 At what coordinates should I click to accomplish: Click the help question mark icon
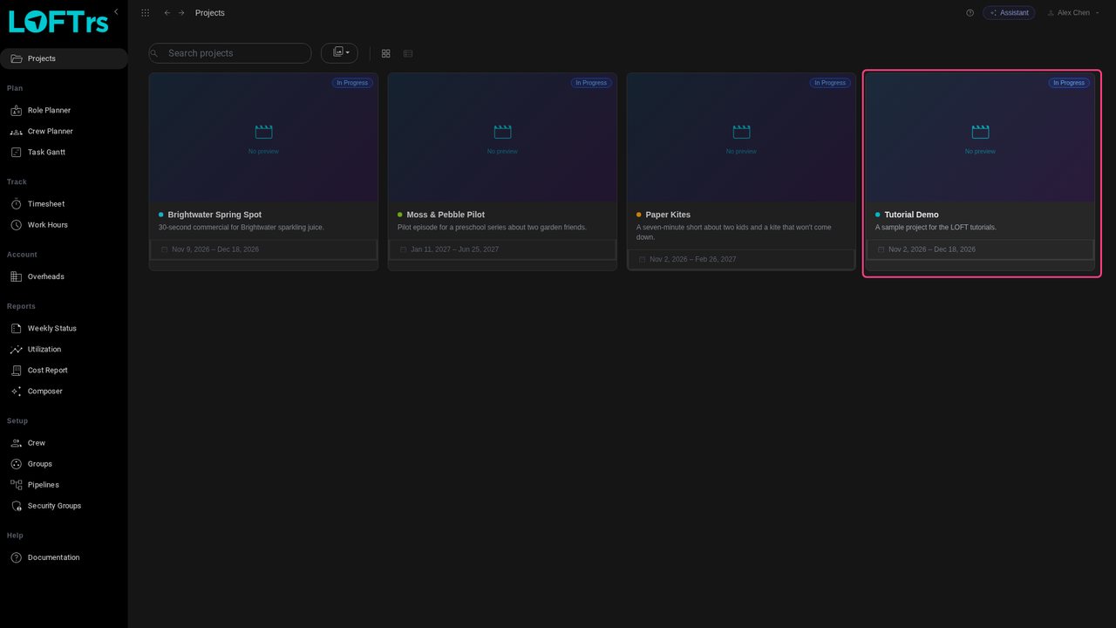click(x=970, y=13)
